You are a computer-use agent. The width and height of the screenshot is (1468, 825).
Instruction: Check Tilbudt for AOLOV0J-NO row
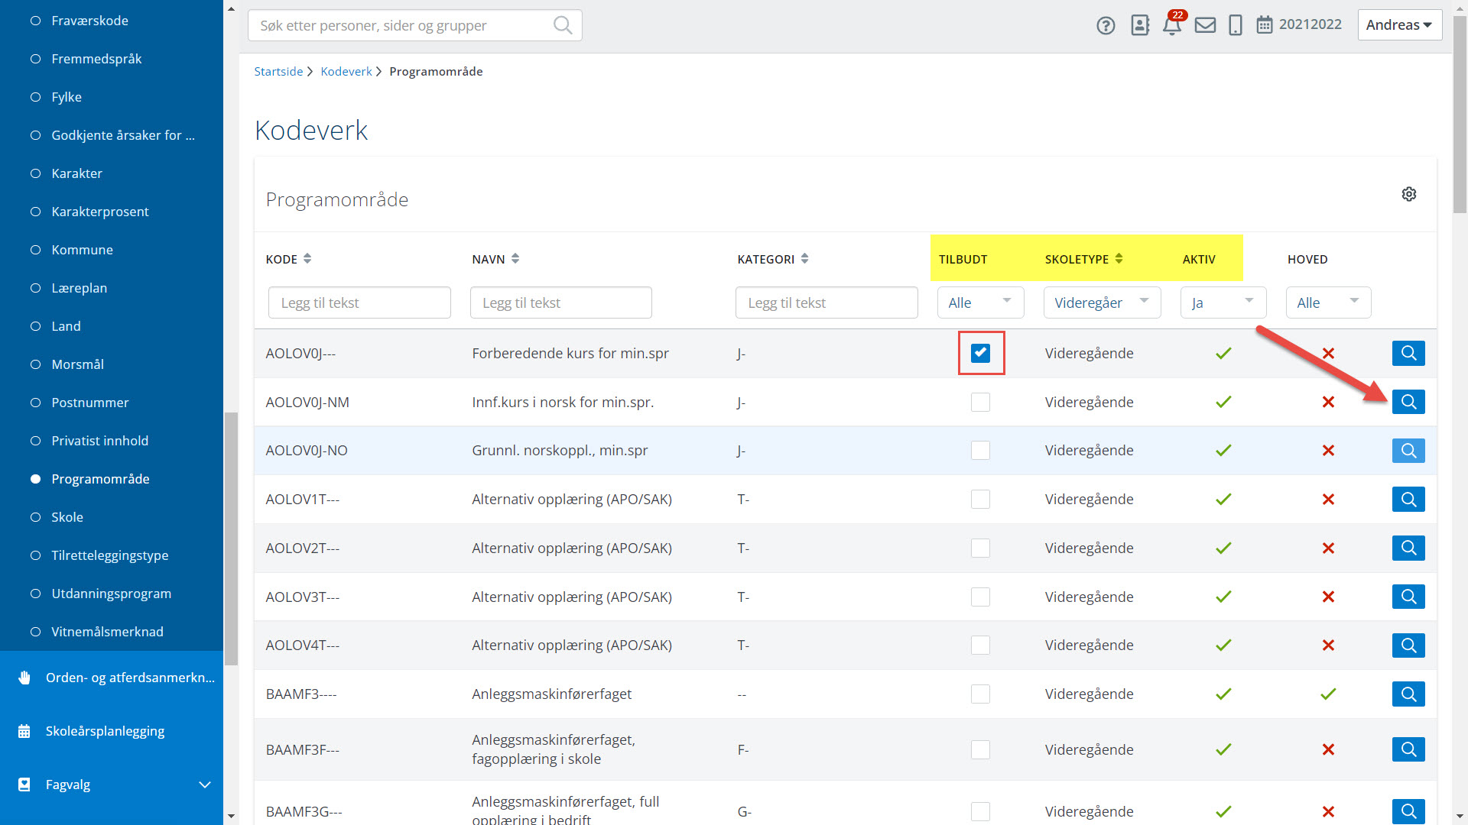pyautogui.click(x=980, y=451)
